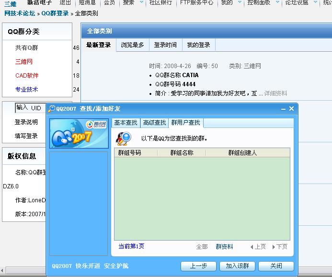Click QQ群名称 CATIA text
The width and height of the screenshot is (332, 277).
177,75
